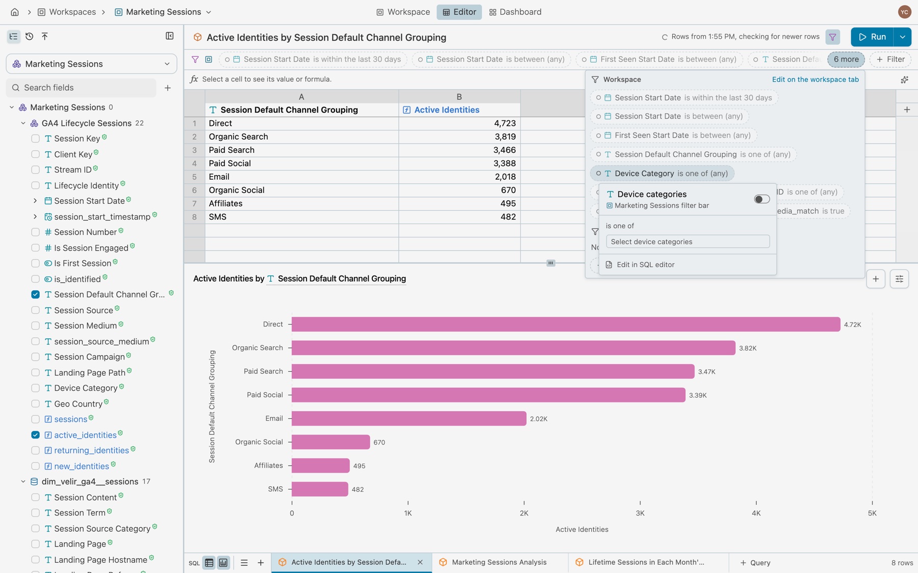918x573 pixels.
Task: Click the query cube icon next to title
Action: click(x=197, y=37)
